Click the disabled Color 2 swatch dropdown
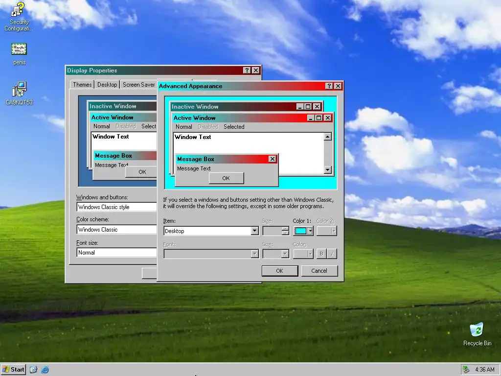 pos(326,231)
